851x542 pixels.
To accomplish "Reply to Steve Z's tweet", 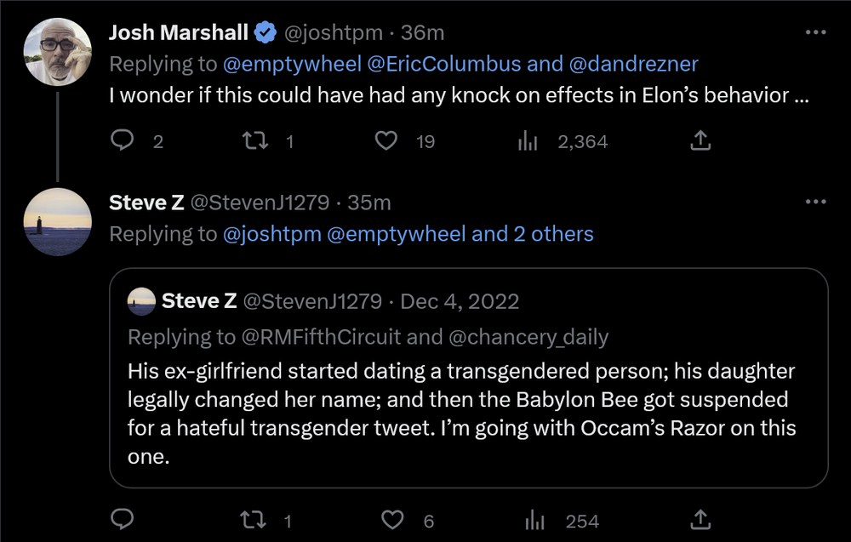I will point(123,520).
